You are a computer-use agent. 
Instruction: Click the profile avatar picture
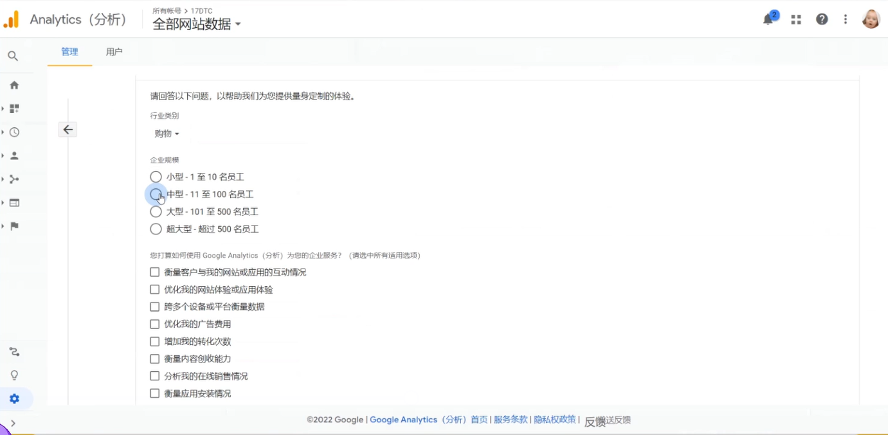[871, 19]
